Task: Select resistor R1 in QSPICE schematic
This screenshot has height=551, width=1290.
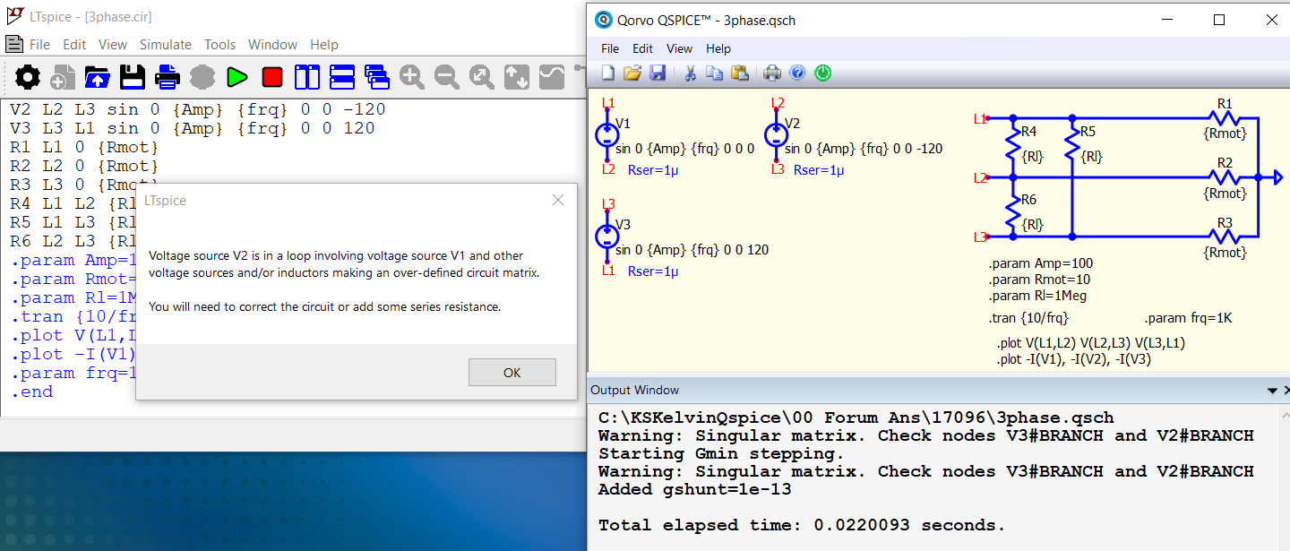Action: (1224, 117)
